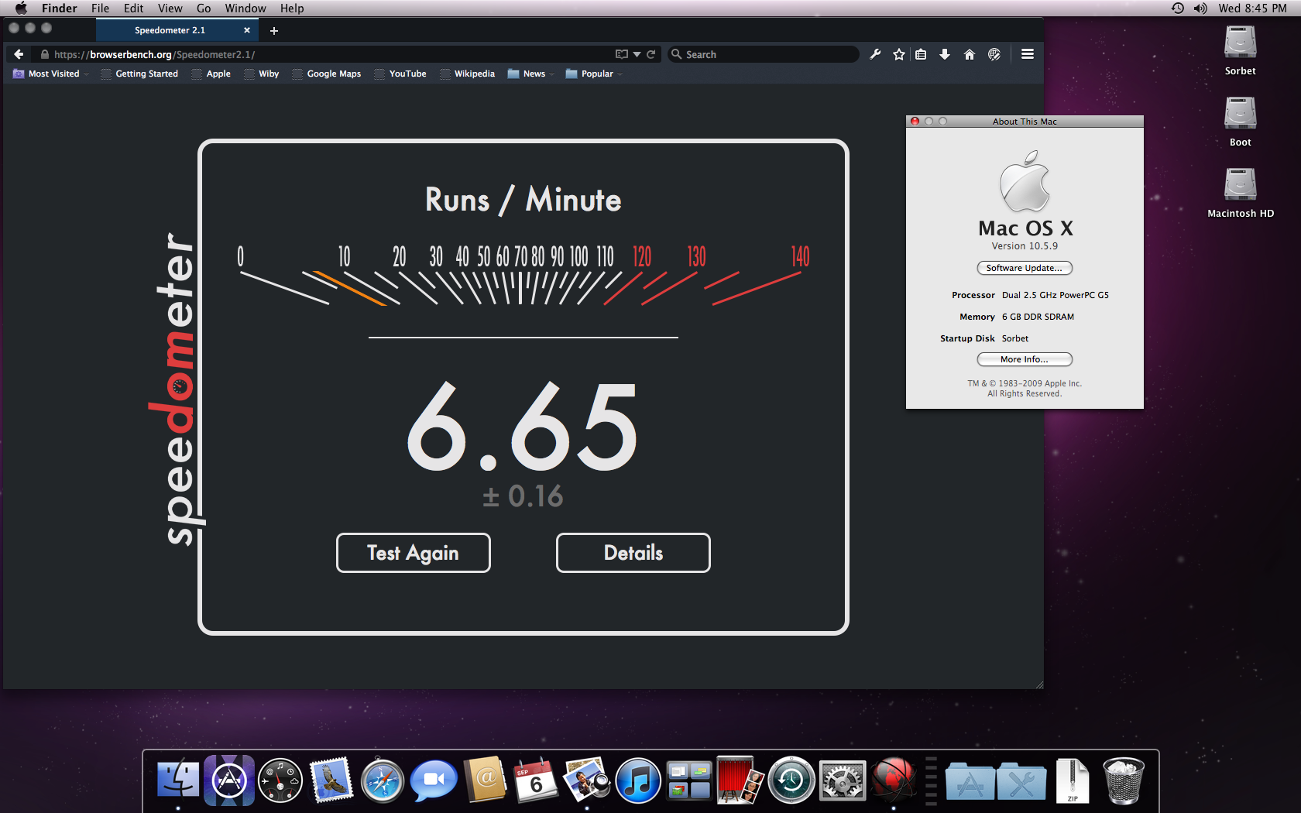Open the Google Maps bookmark
1301x813 pixels.
point(326,74)
